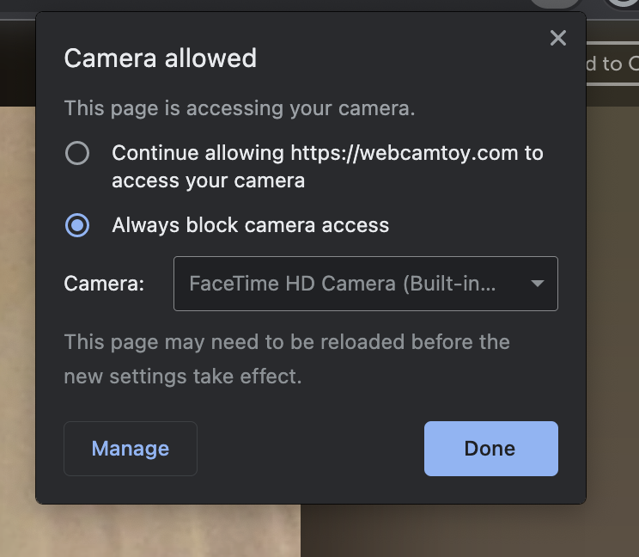The height and width of the screenshot is (557, 639).
Task: Click 'This page is accessing your camera' text
Action: coord(240,108)
